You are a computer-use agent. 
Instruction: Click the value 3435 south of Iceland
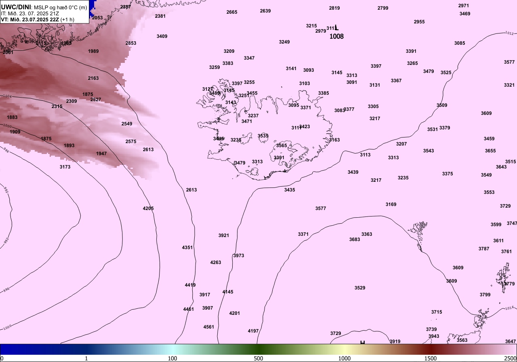[x=290, y=190]
